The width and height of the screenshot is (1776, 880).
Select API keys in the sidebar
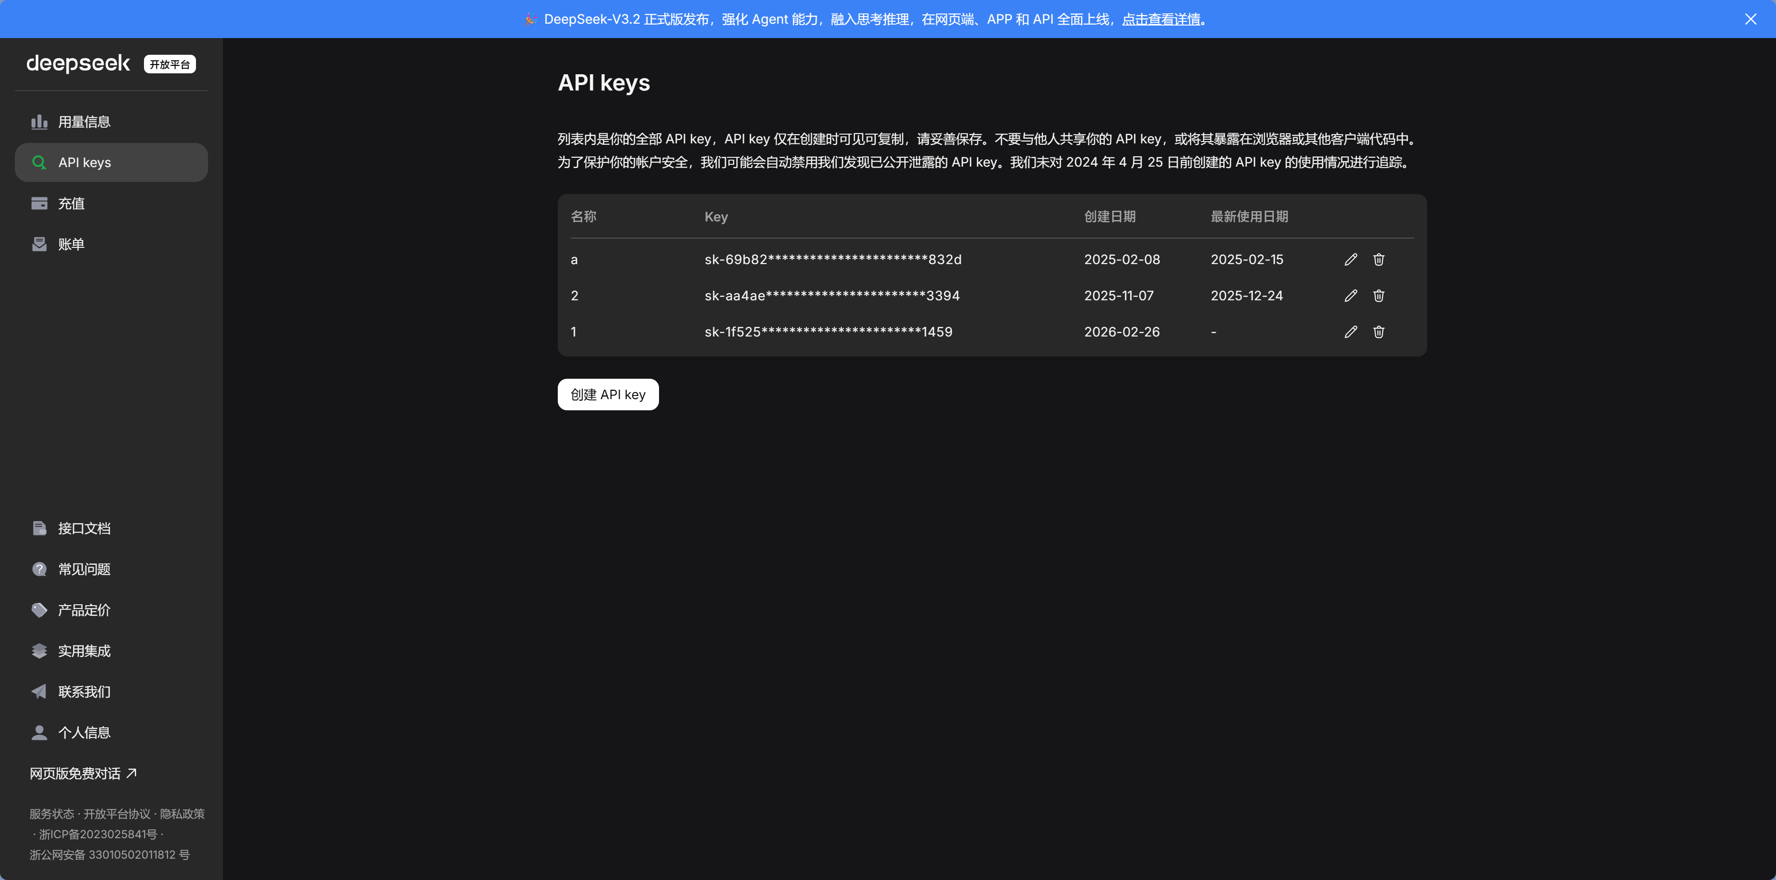pyautogui.click(x=84, y=162)
